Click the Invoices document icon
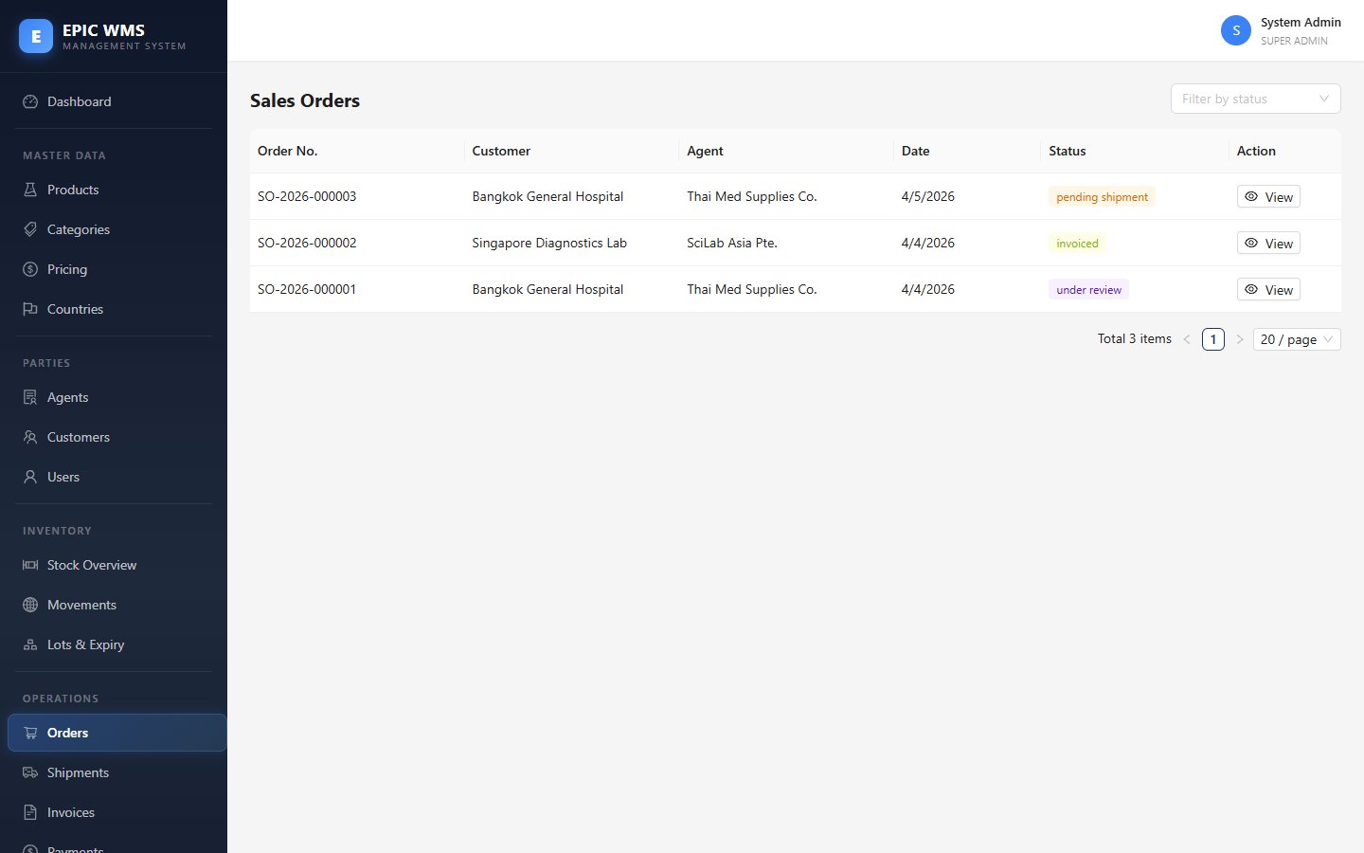Screen dimensions: 1364x853 [30, 812]
